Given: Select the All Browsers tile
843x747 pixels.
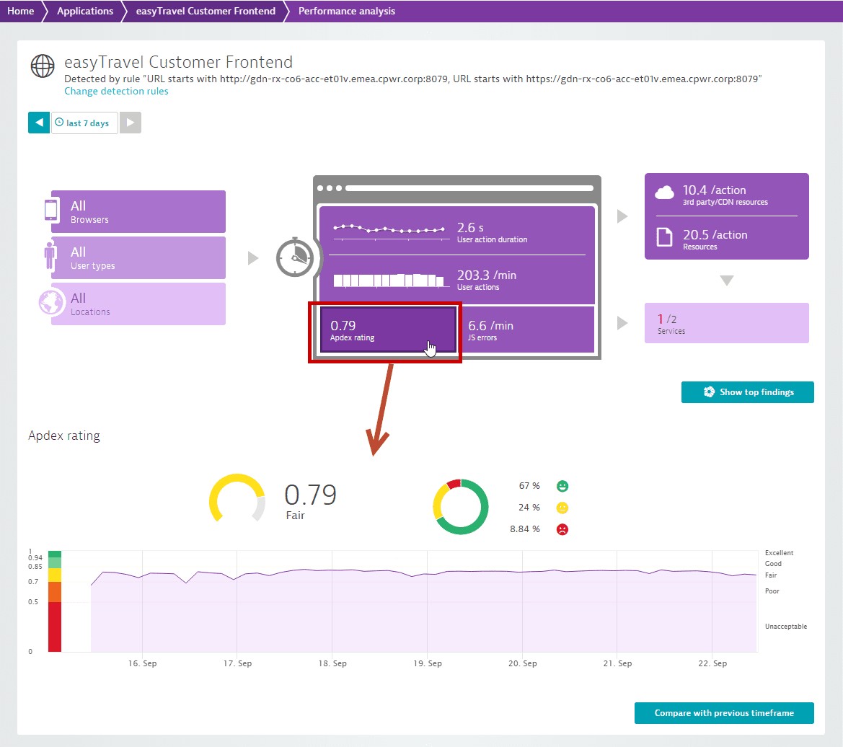Looking at the screenshot, I should 138,212.
